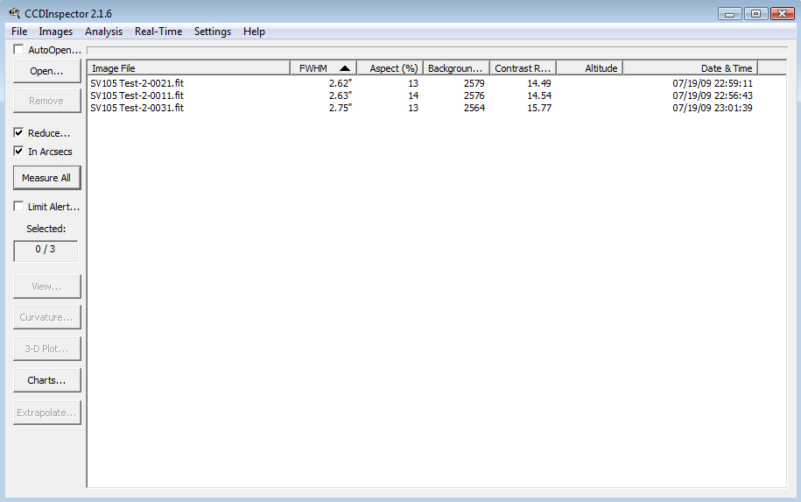Click the Curvature... button
This screenshot has height=502, width=801.
click(x=47, y=317)
